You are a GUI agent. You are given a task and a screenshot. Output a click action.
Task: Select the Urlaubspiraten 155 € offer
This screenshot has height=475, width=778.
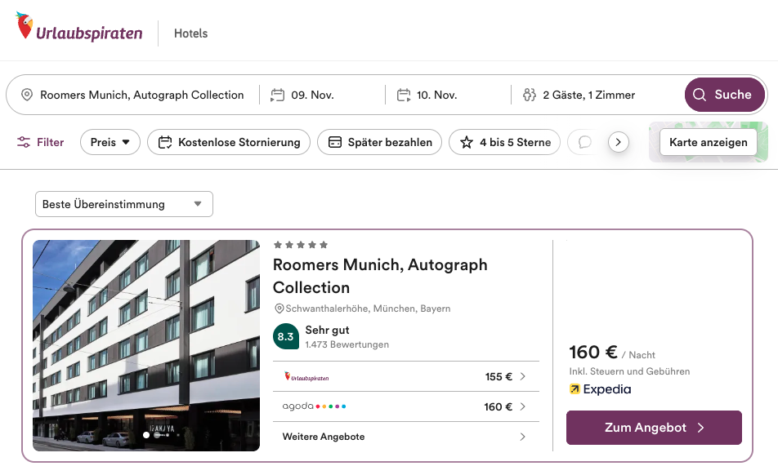405,376
